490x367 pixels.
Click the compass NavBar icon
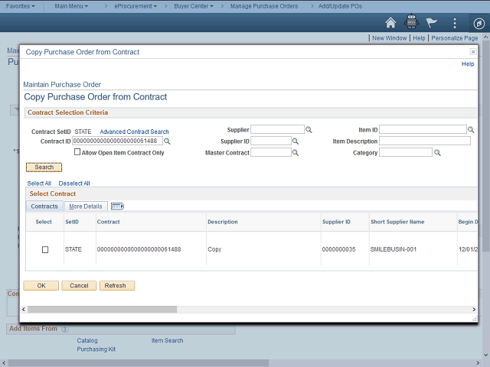478,23
